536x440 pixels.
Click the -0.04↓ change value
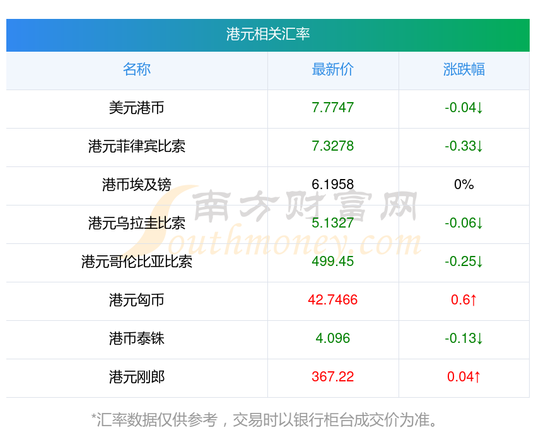point(464,108)
